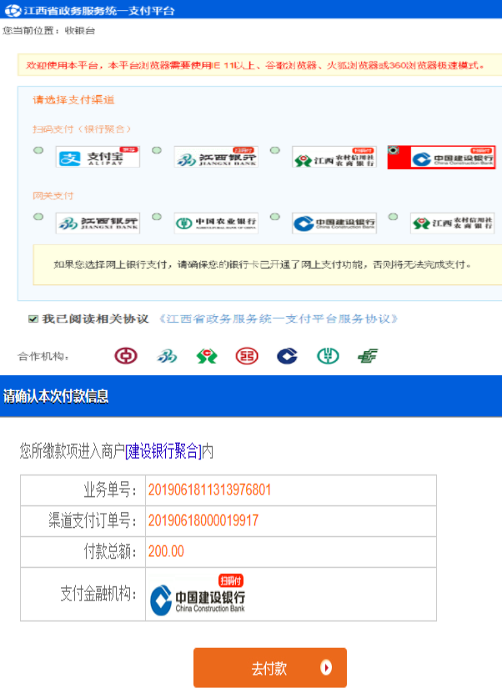Select the China Construction Bank gateway radio button
The image size is (502, 698).
275,217
